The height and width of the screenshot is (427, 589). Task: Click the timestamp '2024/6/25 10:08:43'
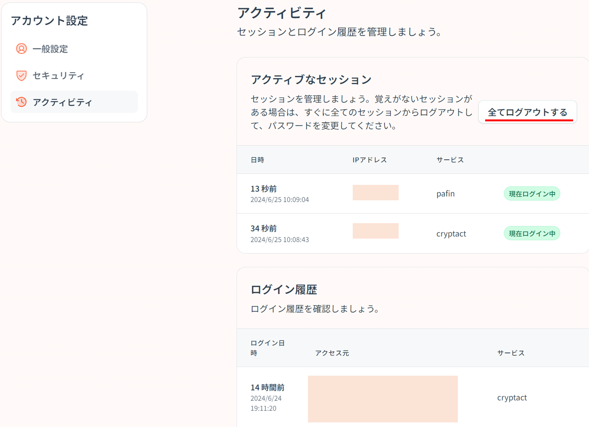280,239
